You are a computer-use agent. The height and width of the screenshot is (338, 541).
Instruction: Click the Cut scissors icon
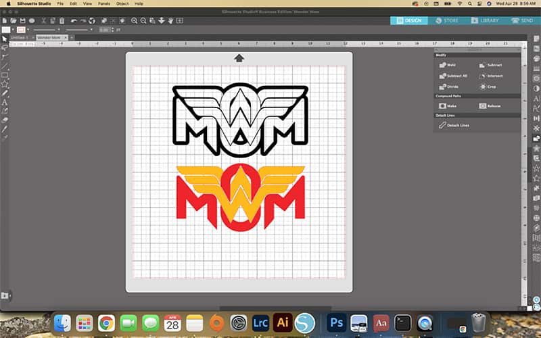click(44, 21)
